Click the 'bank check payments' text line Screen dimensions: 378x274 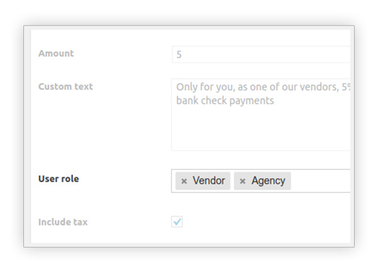[225, 101]
